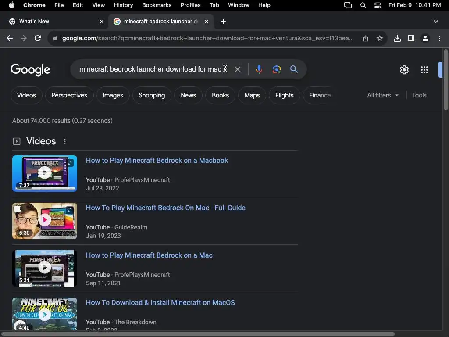Clear the search box with X
The height and width of the screenshot is (337, 449).
point(238,69)
